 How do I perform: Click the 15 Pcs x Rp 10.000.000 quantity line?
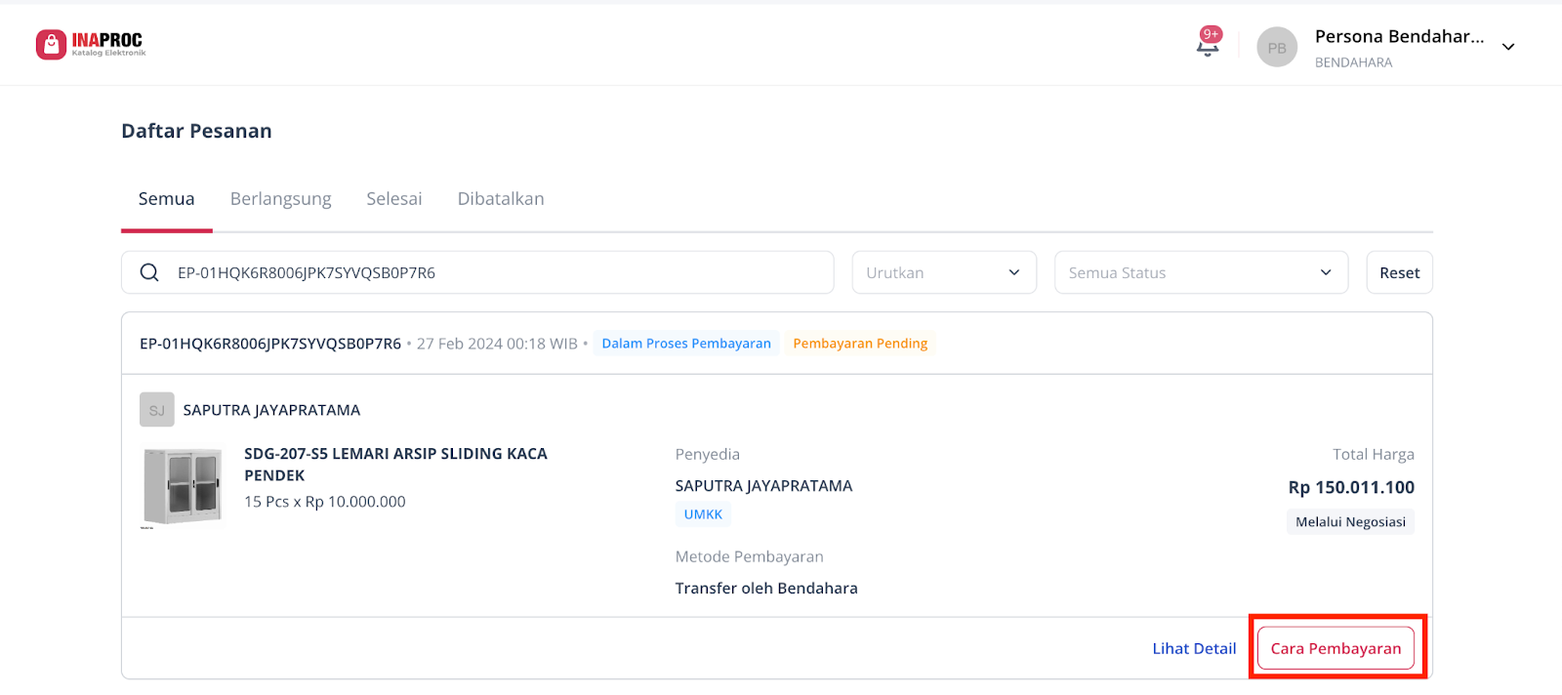click(x=325, y=502)
